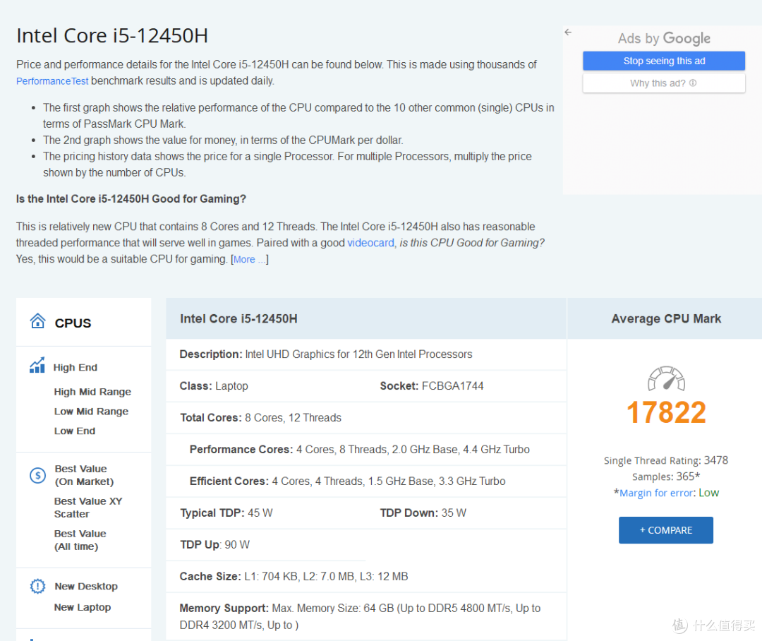Open Best Value (All time) page
Screen dimensions: 762x641
point(80,540)
